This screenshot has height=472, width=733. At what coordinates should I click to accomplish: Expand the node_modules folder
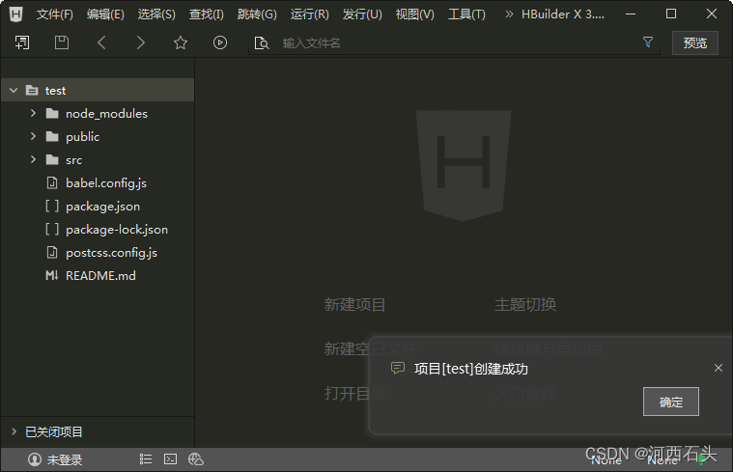(x=33, y=113)
